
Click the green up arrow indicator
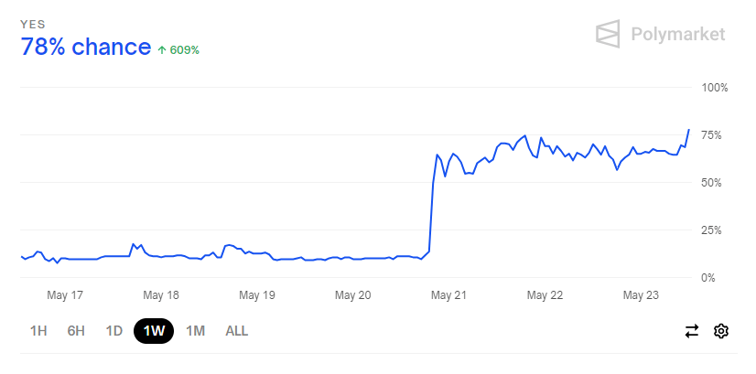click(162, 49)
